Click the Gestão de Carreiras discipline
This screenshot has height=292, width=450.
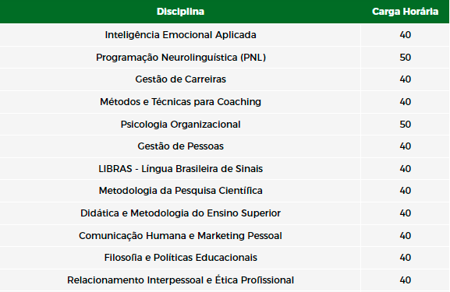click(x=180, y=79)
